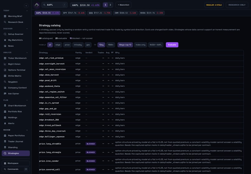Click the RESEARCH ONLY button

tap(237, 5)
